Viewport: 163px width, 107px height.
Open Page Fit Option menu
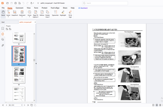click(x=36, y=14)
